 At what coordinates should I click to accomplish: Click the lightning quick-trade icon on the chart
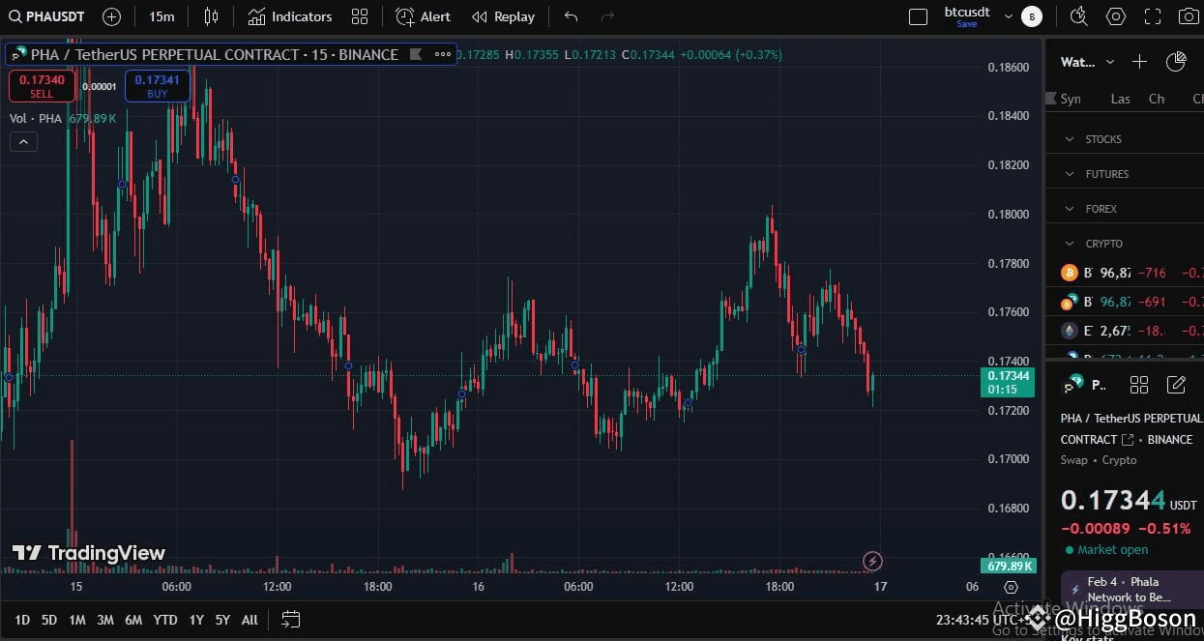872,561
